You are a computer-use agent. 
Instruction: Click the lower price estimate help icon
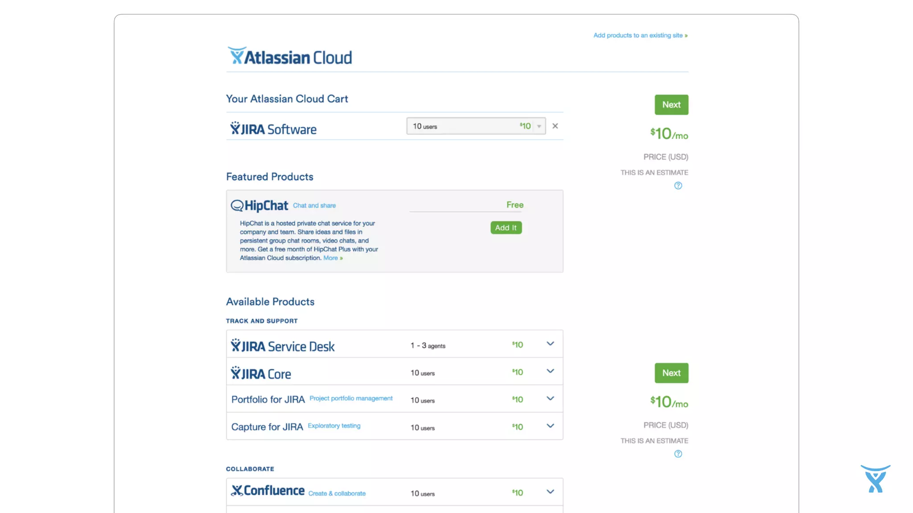pos(678,454)
